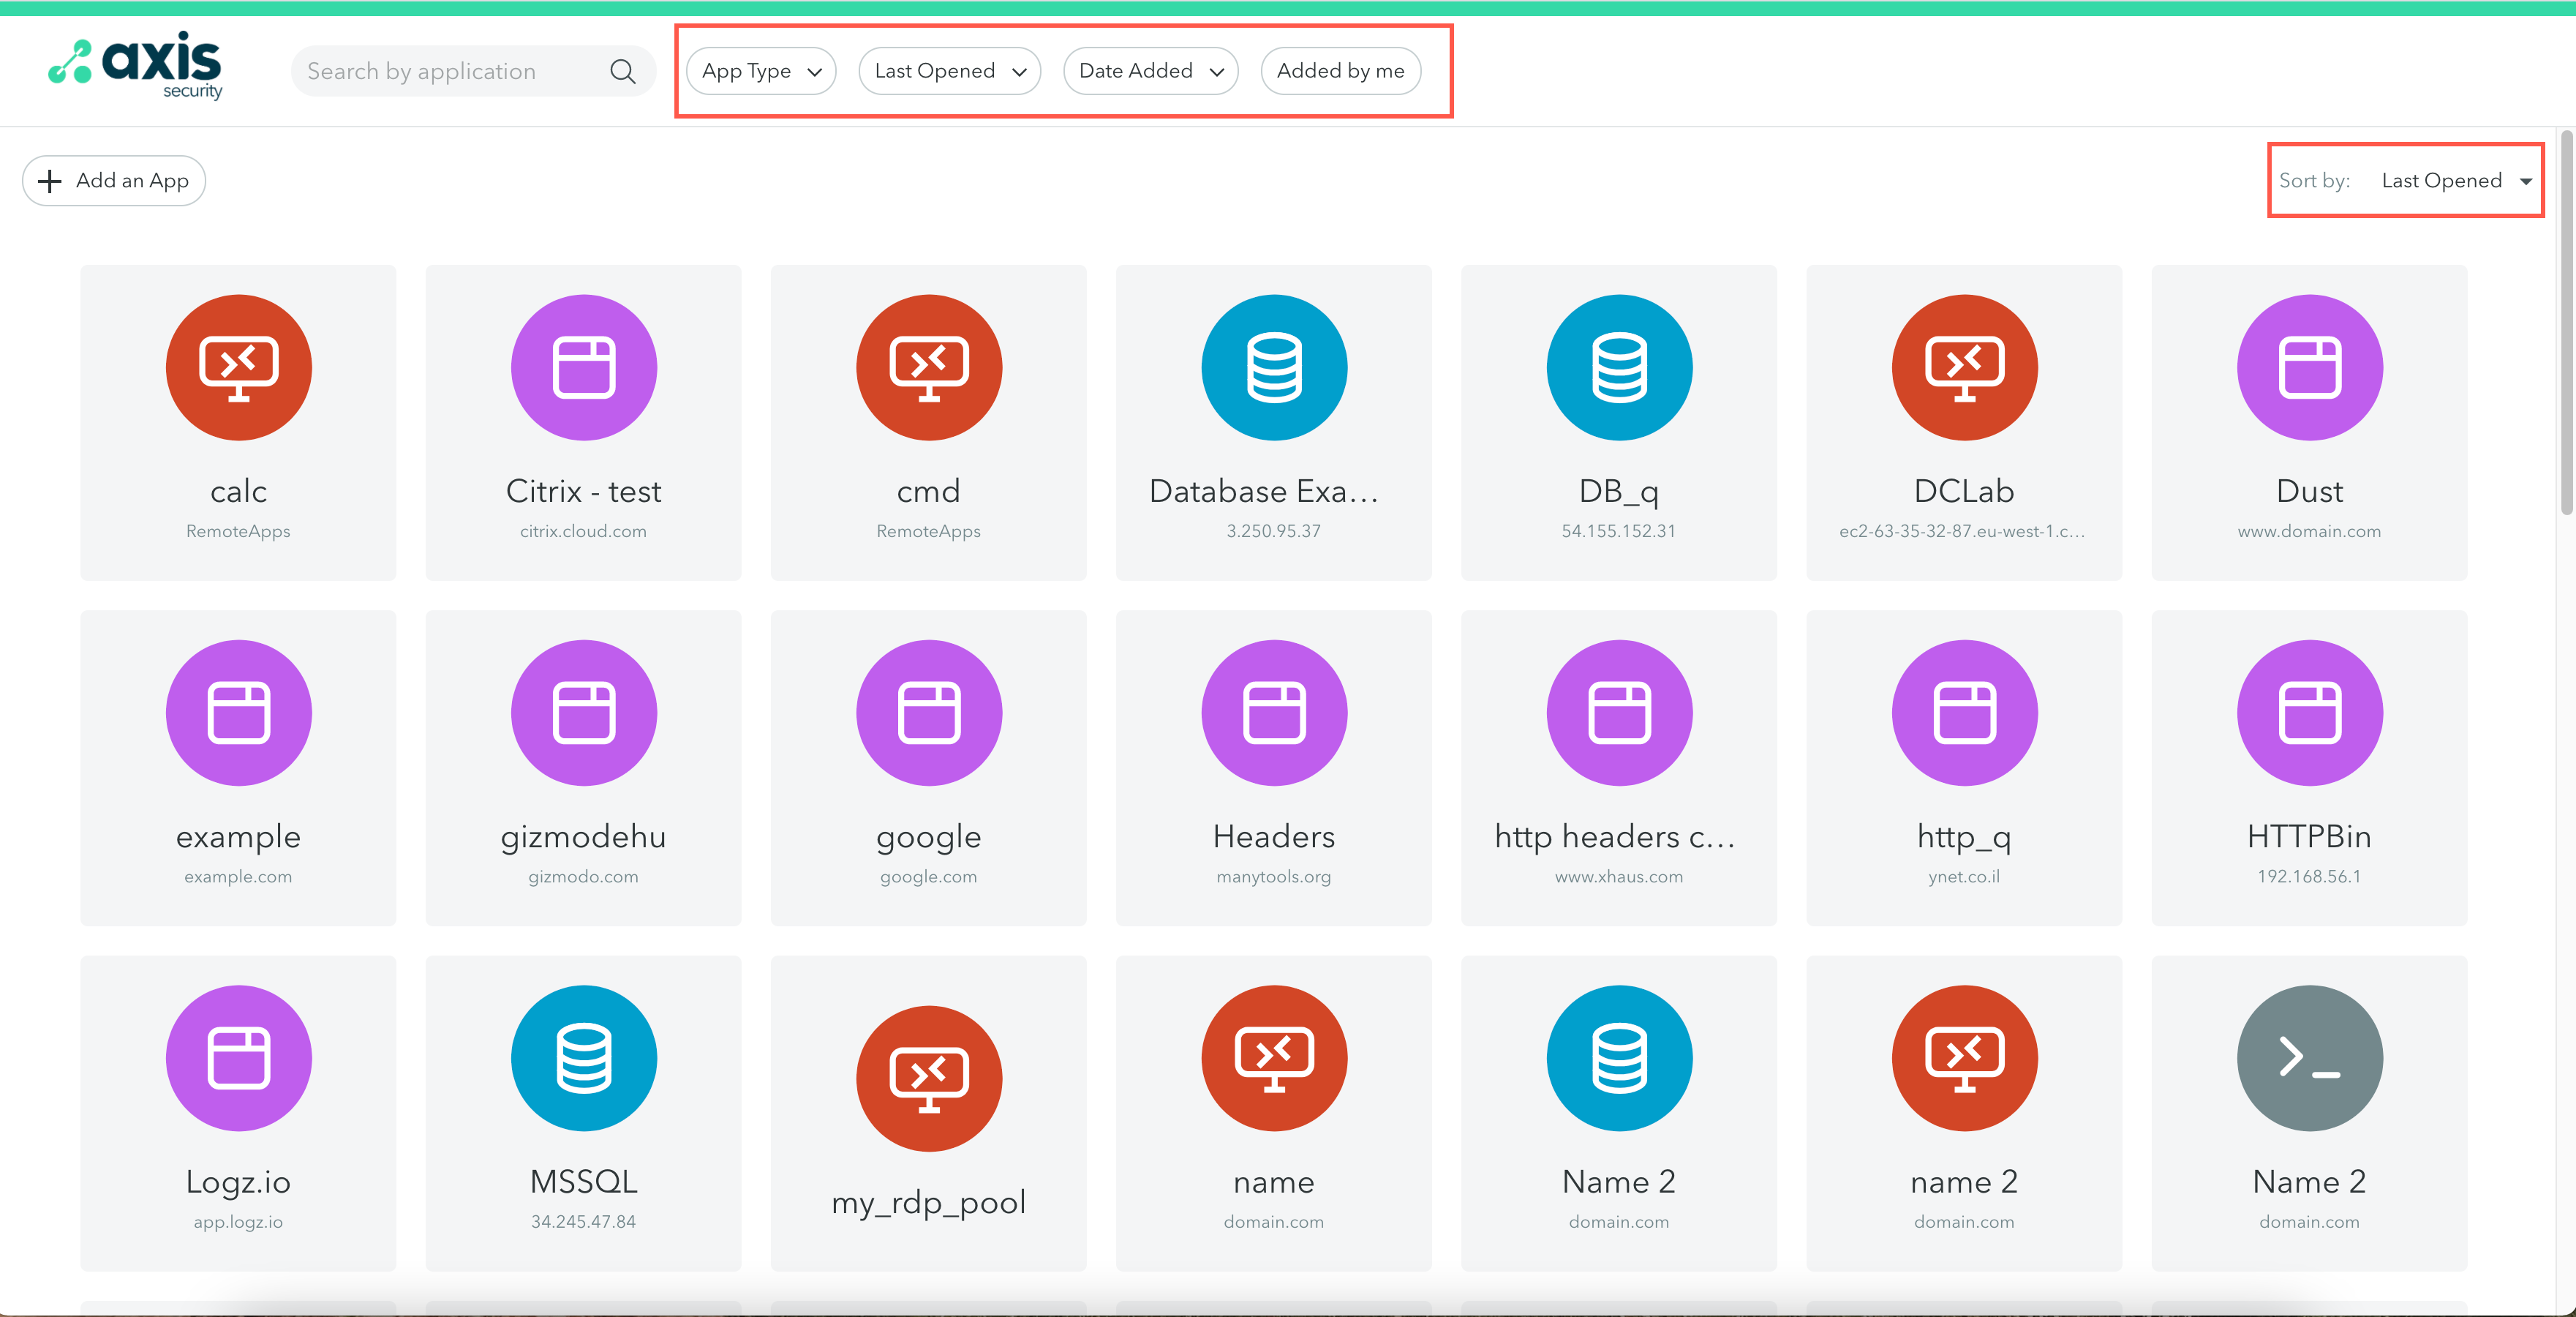Click the www.domain.com text under Dust
The image size is (2576, 1317).
[2309, 531]
